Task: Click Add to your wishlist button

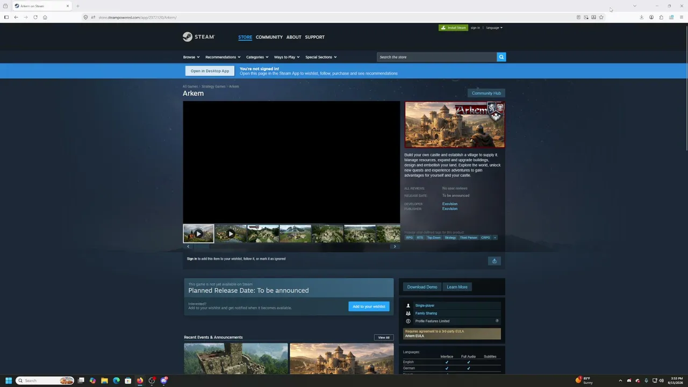Action: (369, 306)
